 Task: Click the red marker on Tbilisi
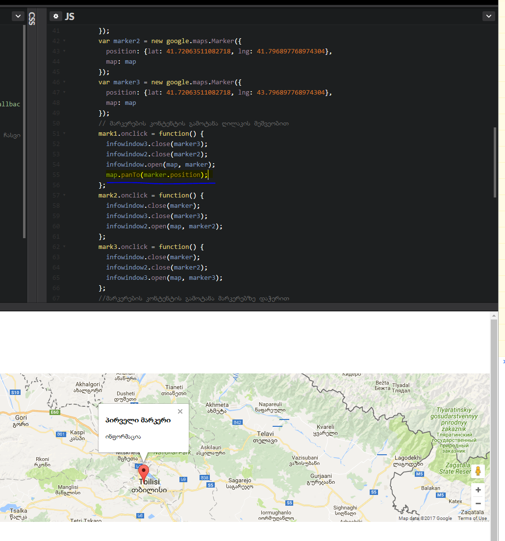[144, 472]
